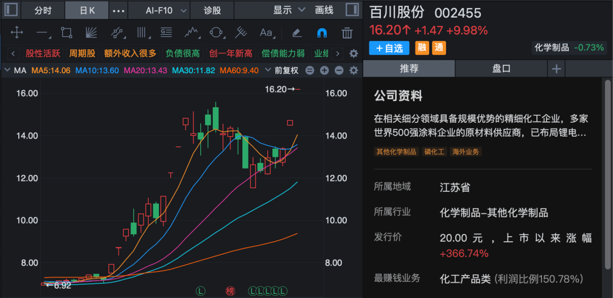Expand the 显示 display dropdown
The width and height of the screenshot is (613, 298).
289,10
